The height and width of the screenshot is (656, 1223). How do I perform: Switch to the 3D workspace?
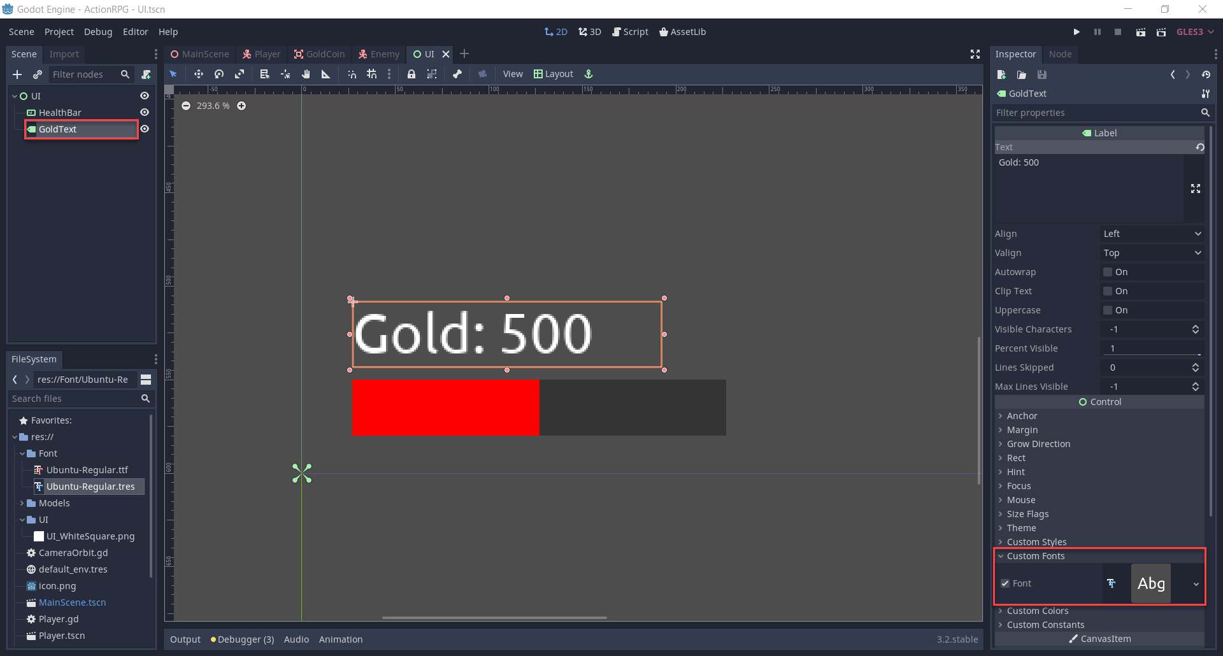coord(589,31)
